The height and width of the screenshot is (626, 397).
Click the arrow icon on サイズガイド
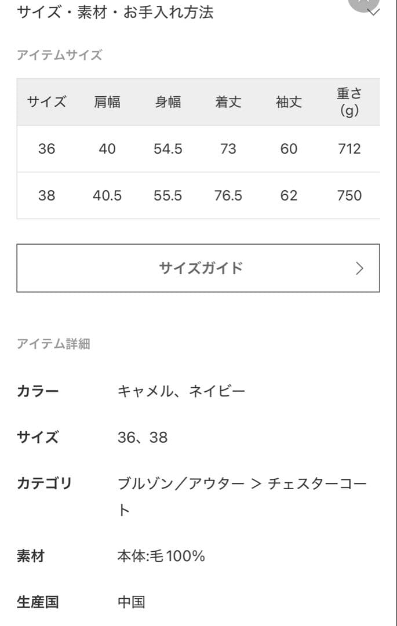[x=359, y=268]
